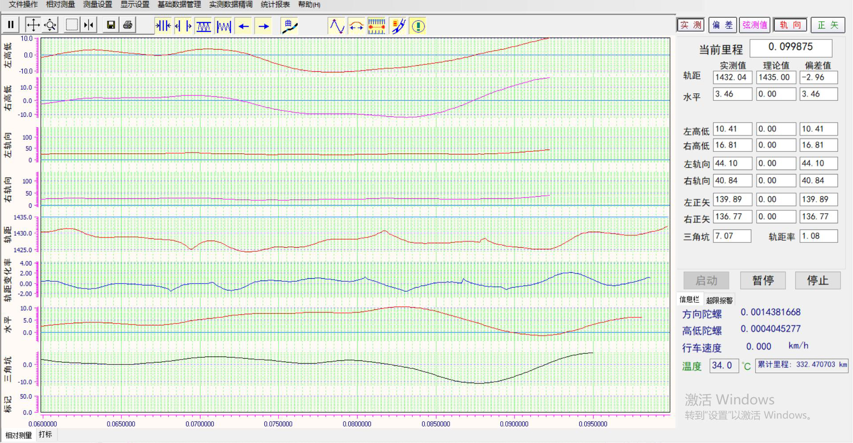Toggle the 弦测值 display button
Image resolution: width=853 pixels, height=443 pixels.
click(x=755, y=25)
